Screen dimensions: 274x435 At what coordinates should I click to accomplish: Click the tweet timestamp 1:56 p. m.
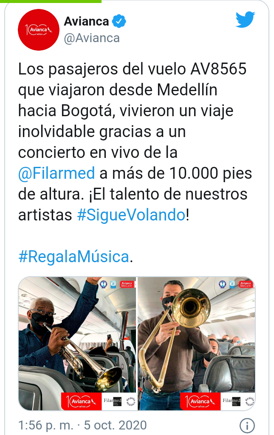45,425
